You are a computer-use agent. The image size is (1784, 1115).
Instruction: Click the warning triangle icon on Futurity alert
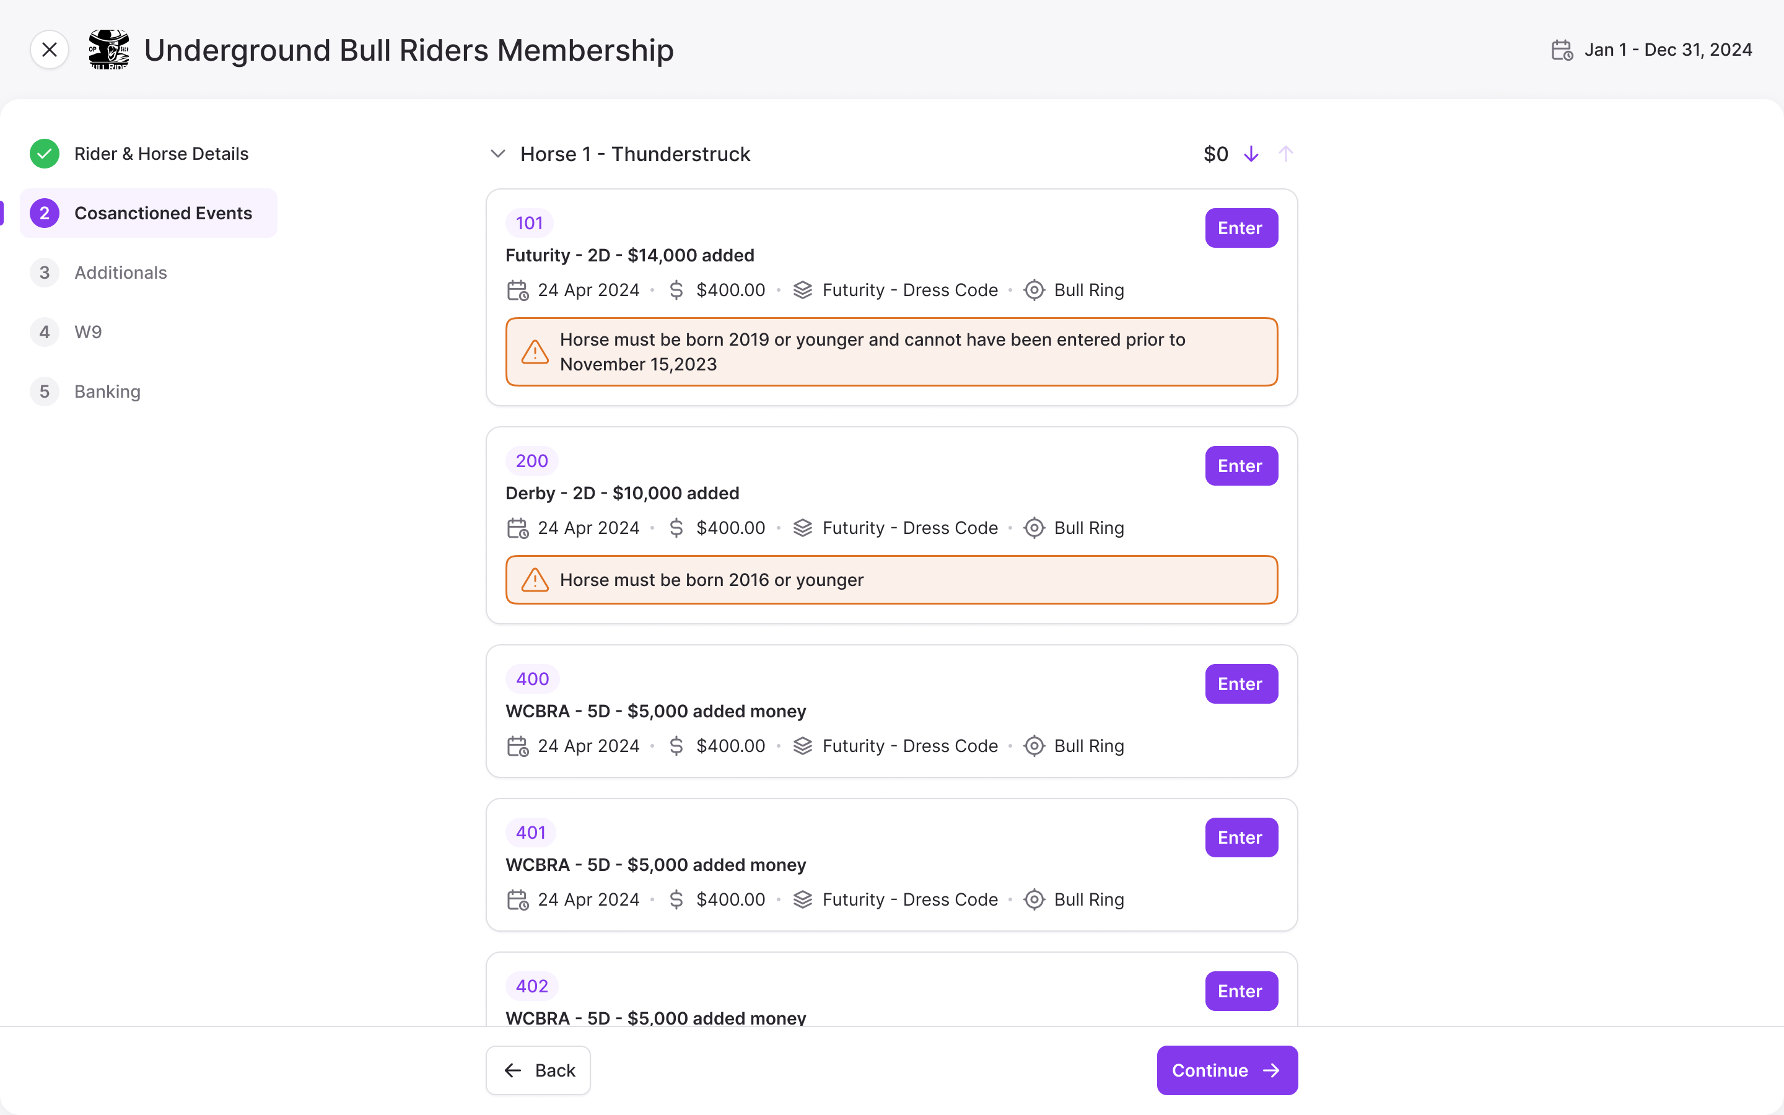point(535,349)
